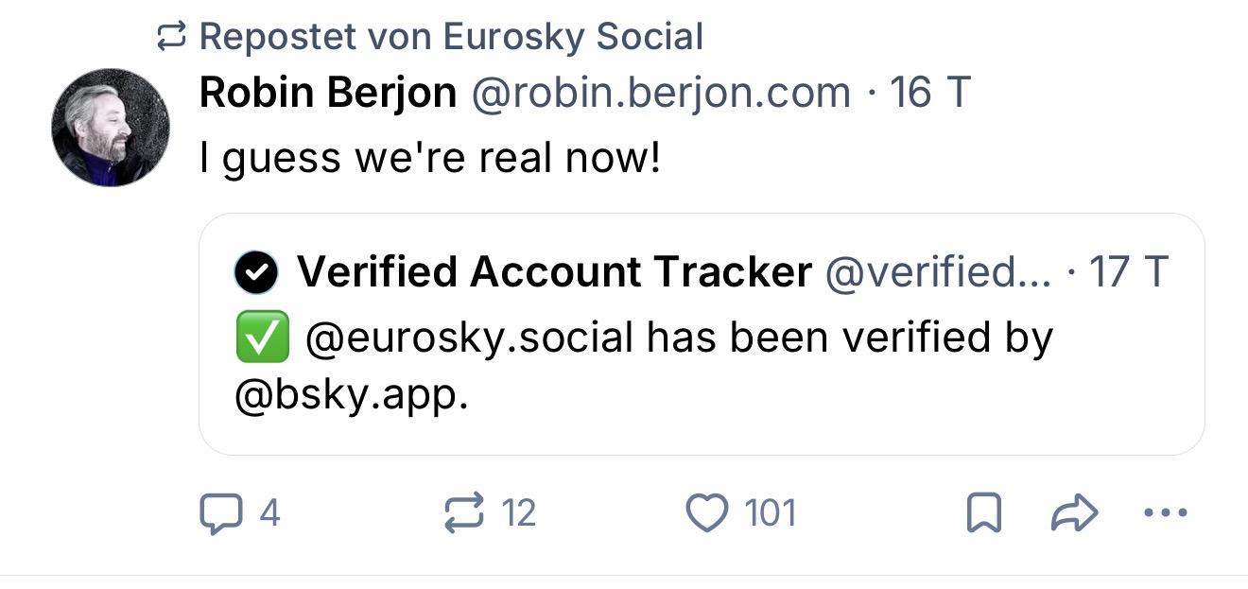This screenshot has height=589, width=1248.
Task: Bookmark this post
Action: pyautogui.click(x=984, y=513)
